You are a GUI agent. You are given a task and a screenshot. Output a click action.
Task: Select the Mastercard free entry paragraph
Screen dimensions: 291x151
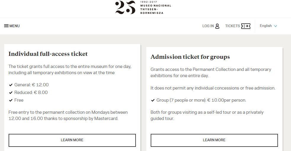click(x=68, y=115)
